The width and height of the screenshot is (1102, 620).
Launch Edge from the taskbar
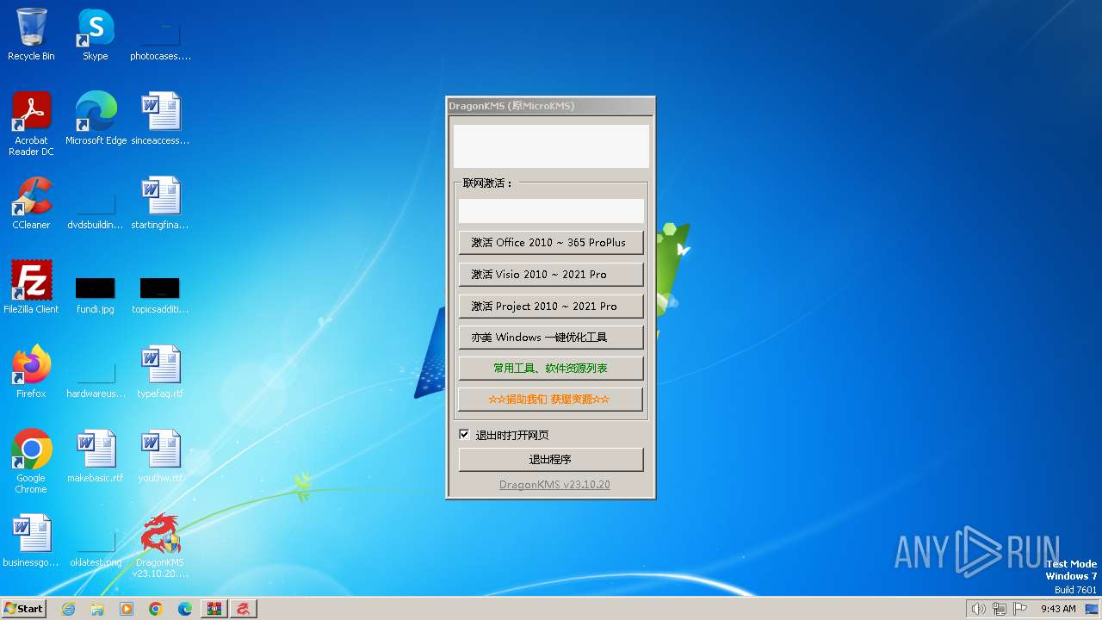(185, 609)
